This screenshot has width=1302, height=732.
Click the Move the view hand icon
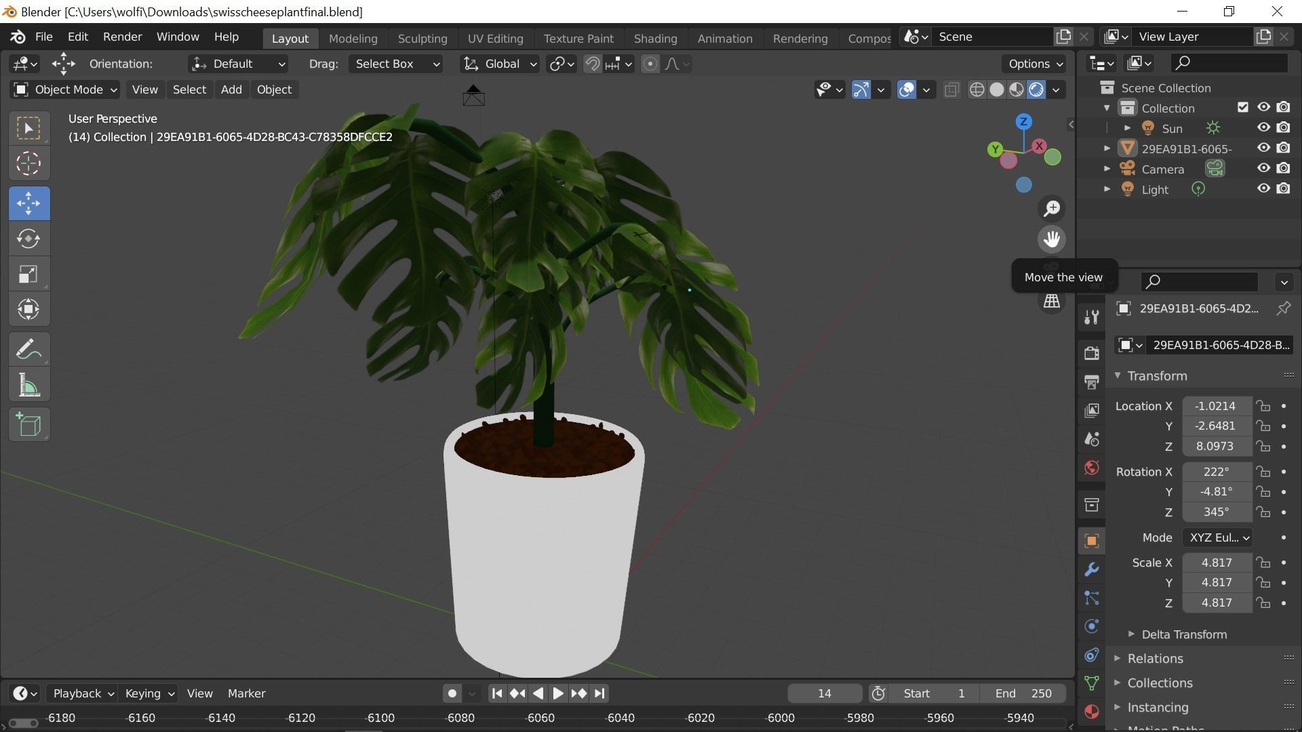(x=1052, y=239)
